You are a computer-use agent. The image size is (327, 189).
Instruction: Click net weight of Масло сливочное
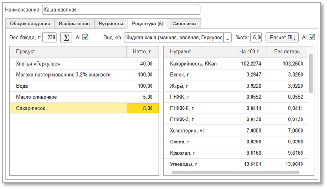point(143,97)
